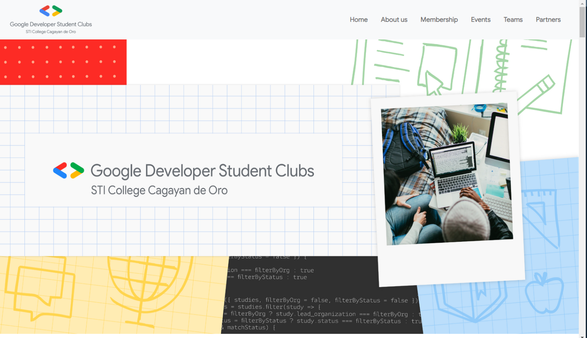
Task: Click the scroll up arrow of the scrollbar
Action: [x=582, y=3]
